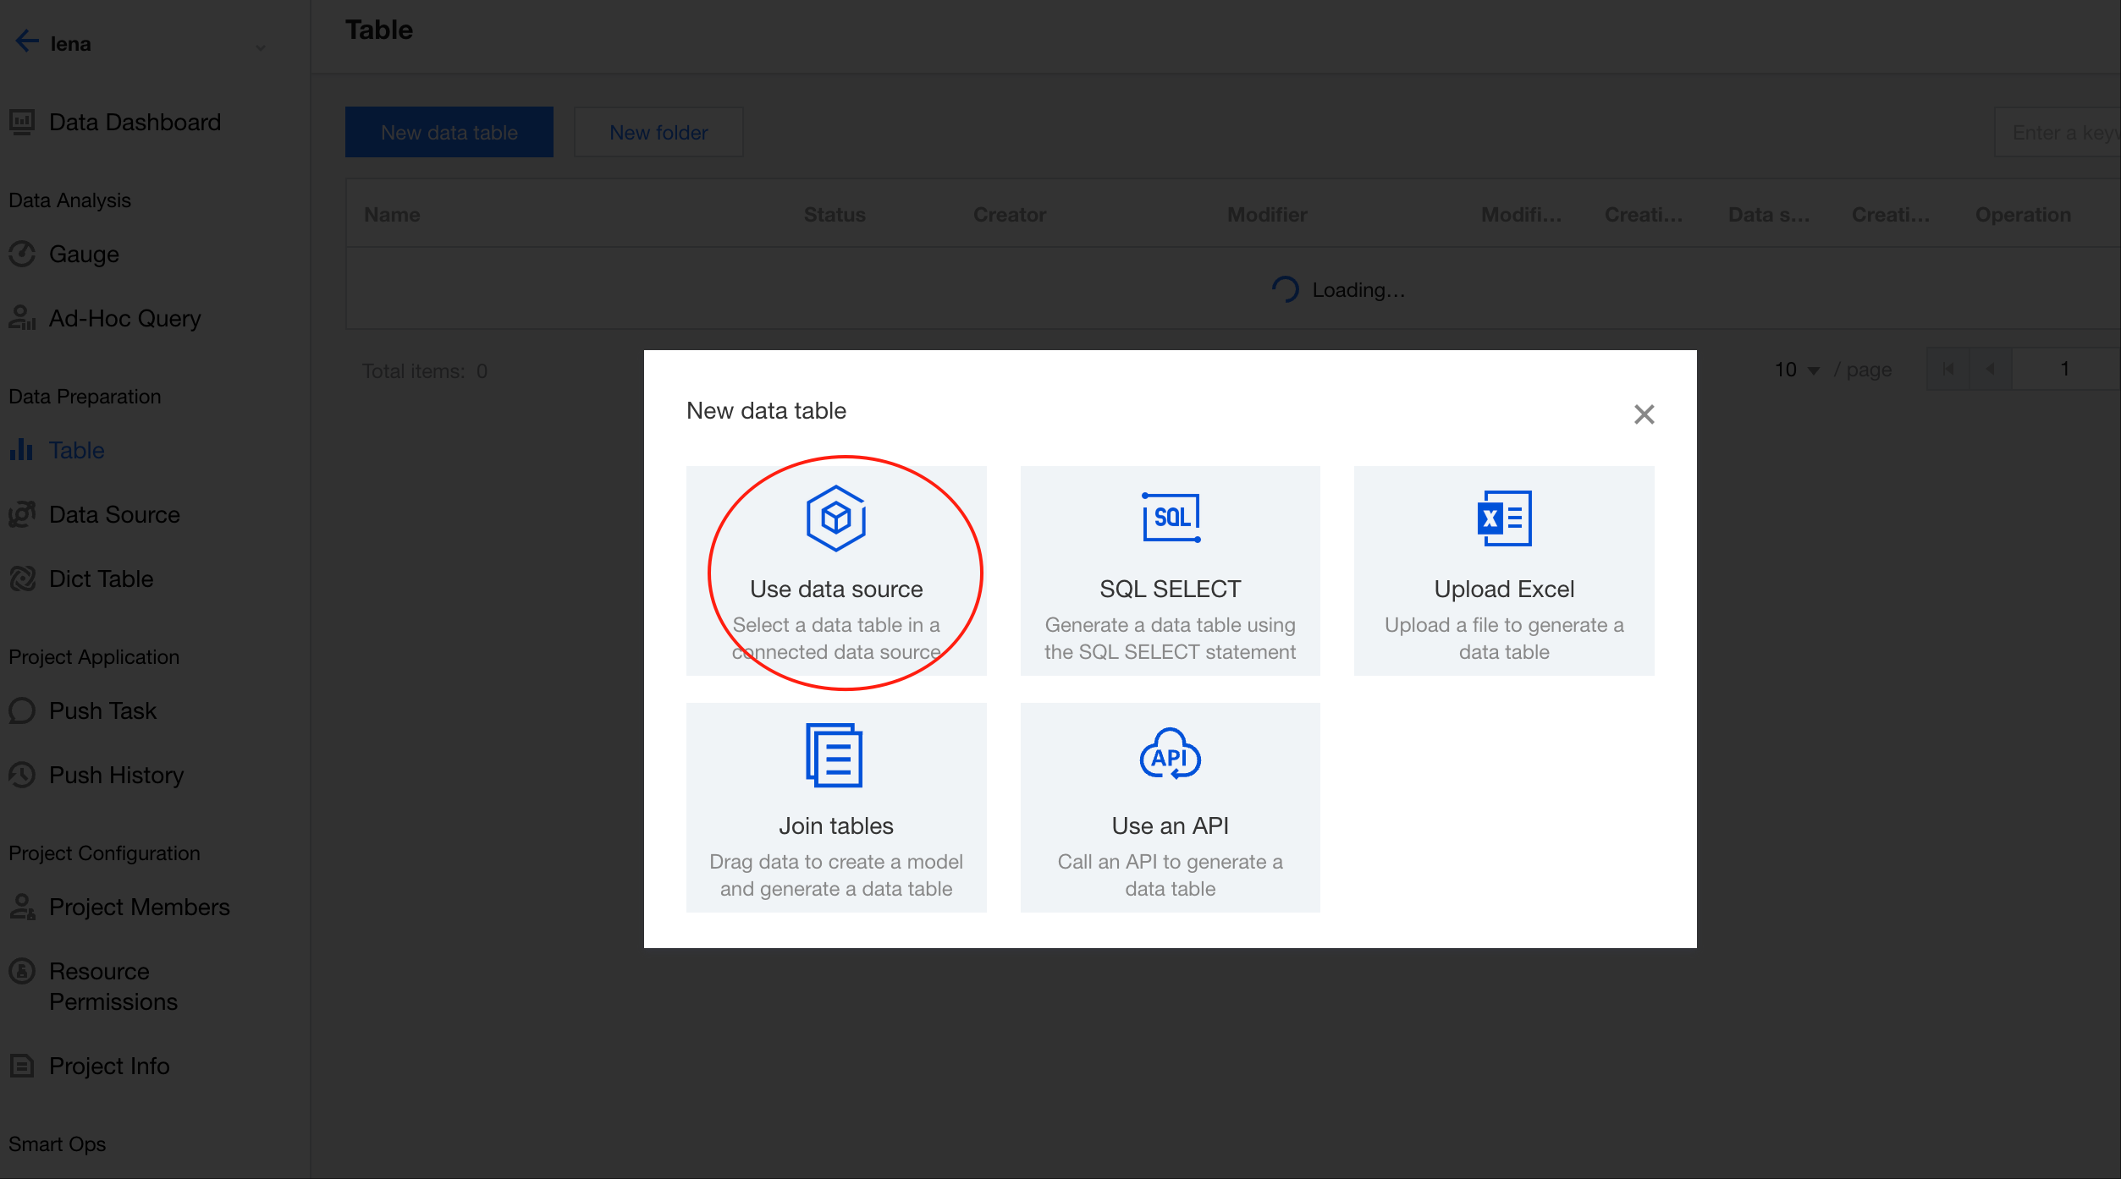Click the first page pagination arrow
2121x1179 pixels.
(1947, 370)
